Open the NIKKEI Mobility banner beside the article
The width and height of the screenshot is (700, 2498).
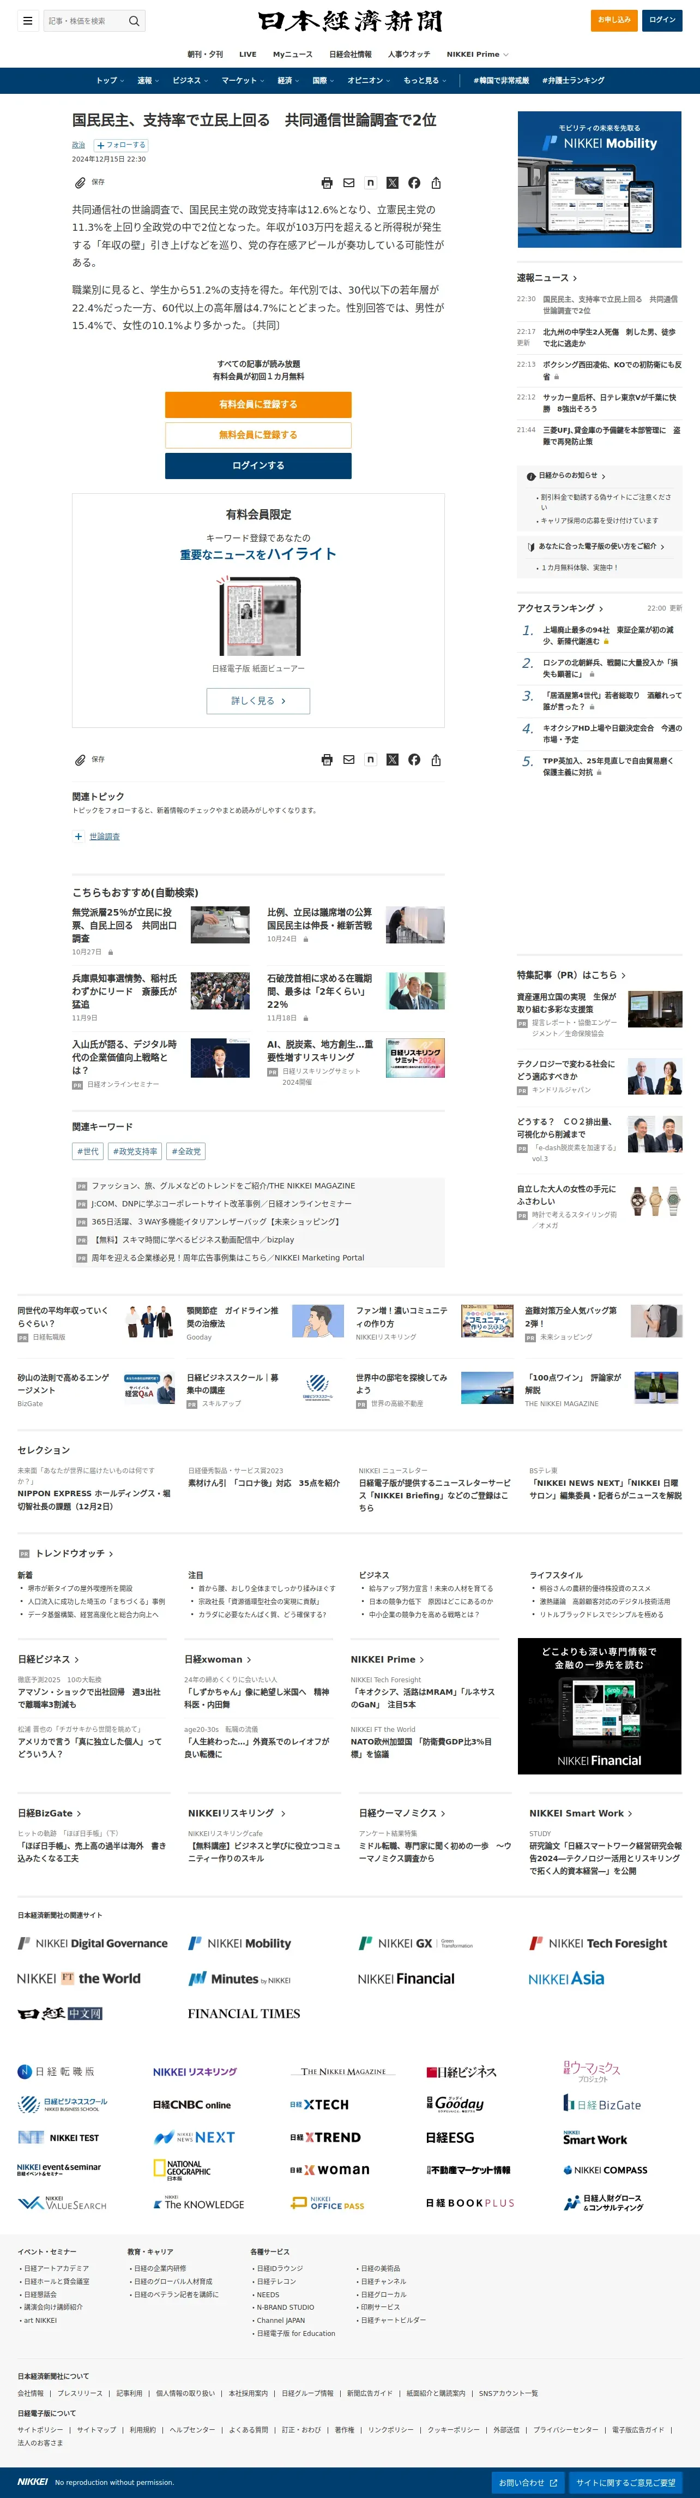pos(599,180)
